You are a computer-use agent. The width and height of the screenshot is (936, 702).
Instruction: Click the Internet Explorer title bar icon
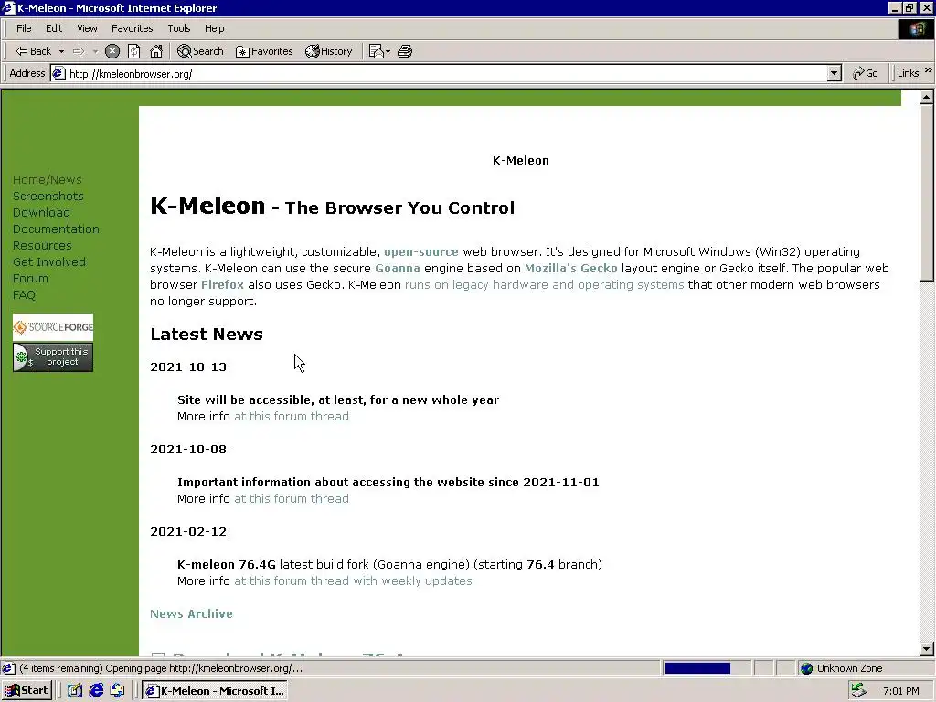click(x=8, y=7)
